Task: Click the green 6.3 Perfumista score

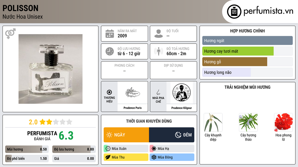Action: pyautogui.click(x=66, y=136)
